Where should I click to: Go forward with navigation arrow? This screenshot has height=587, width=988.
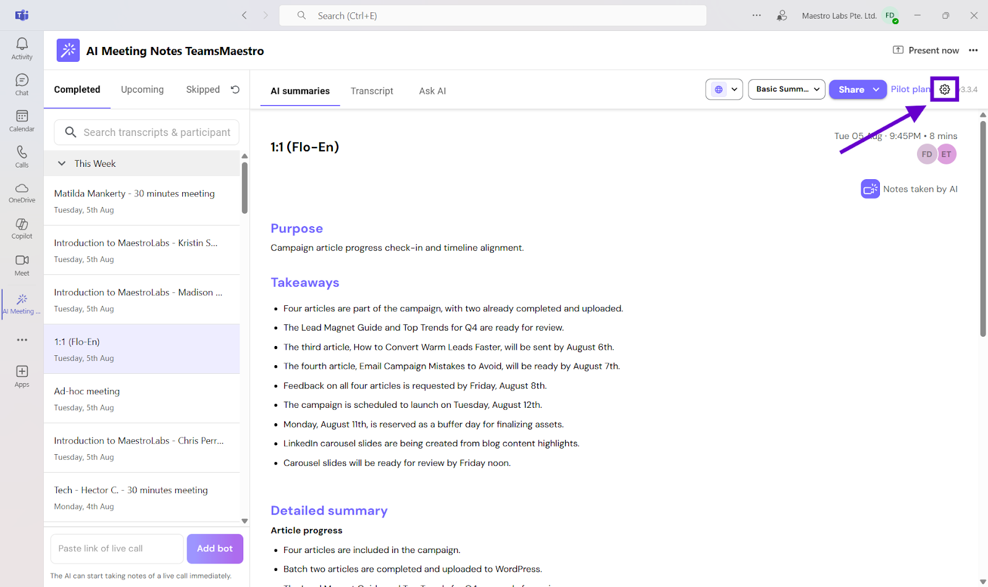[266, 15]
